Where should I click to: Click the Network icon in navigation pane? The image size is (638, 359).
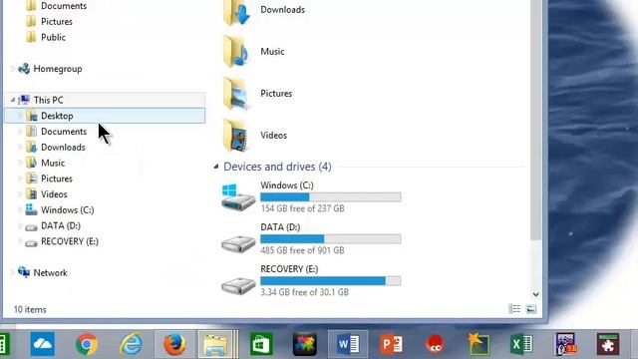click(x=24, y=272)
